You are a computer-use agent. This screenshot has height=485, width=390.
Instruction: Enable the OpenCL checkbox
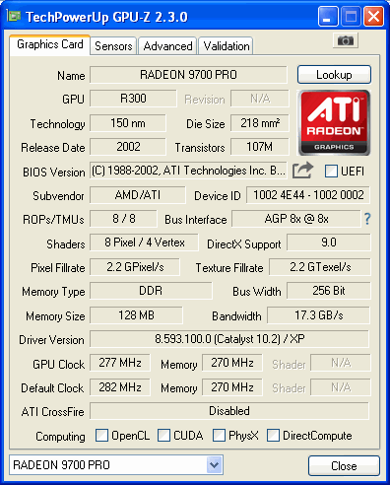tap(101, 436)
